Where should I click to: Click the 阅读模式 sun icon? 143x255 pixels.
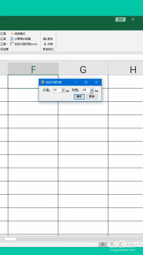pyautogui.click(x=12, y=34)
